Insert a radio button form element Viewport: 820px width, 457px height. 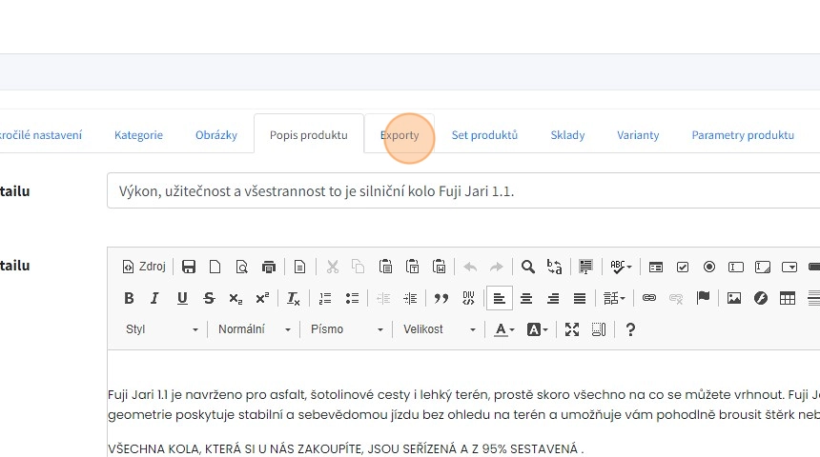[x=709, y=267]
